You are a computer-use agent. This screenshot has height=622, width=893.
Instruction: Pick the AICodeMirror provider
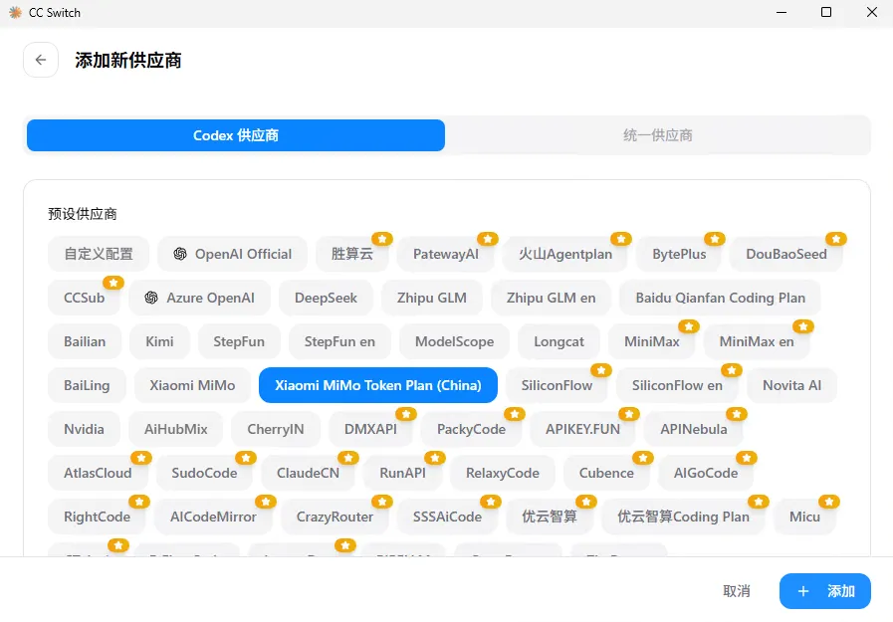pos(214,517)
